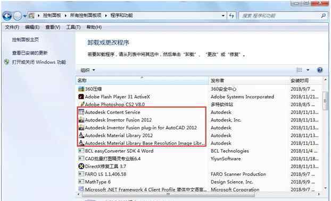331x201 pixels.
Task: Select the Autodesk Material Library 2012 icon
Action: 81,135
